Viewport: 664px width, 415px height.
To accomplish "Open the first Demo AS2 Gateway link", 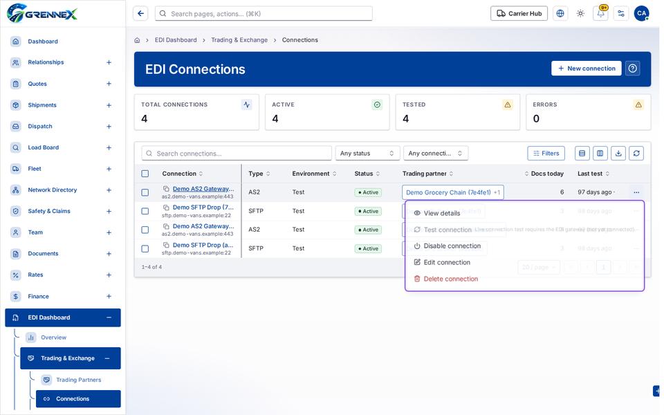I will click(x=203, y=189).
